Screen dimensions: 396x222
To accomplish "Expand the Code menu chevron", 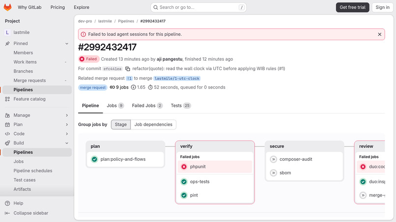I will pos(67,134).
